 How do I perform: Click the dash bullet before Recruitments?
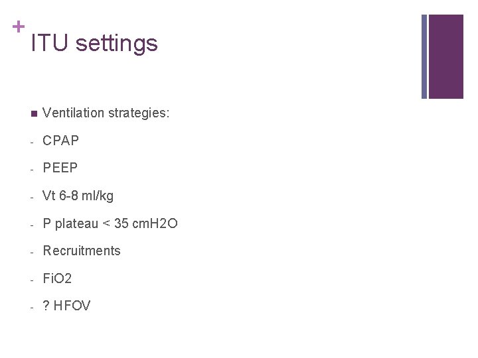click(x=33, y=251)
